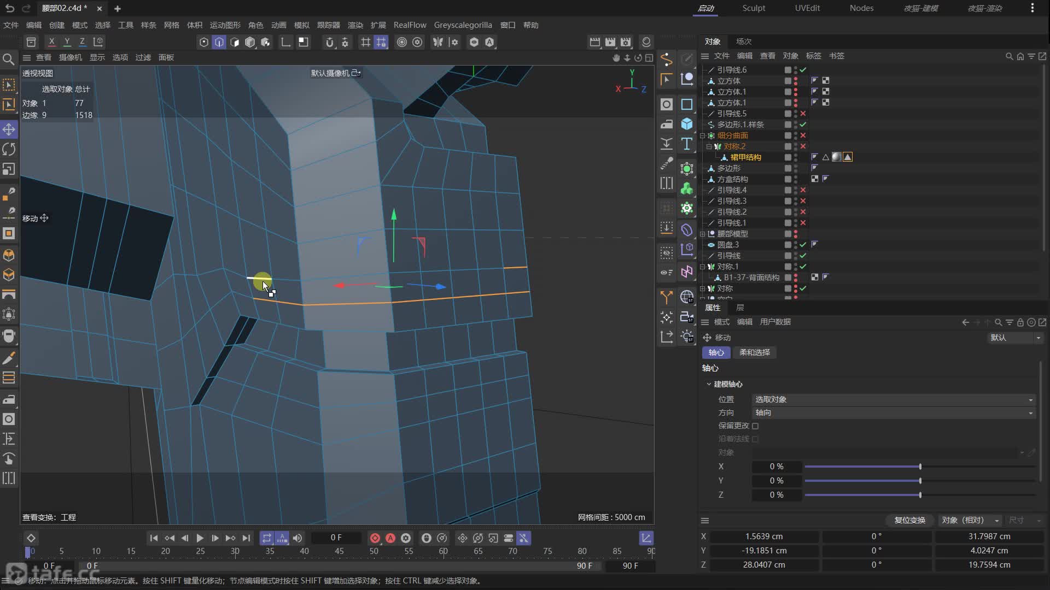Click the Text spline T icon
1050x590 pixels.
687,144
